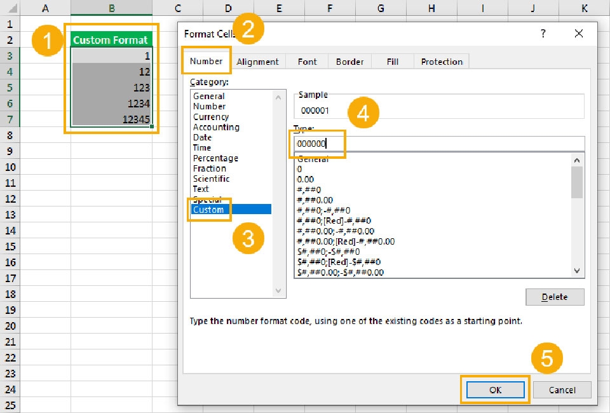
Task: Select cell containing 1
Action: click(x=111, y=56)
